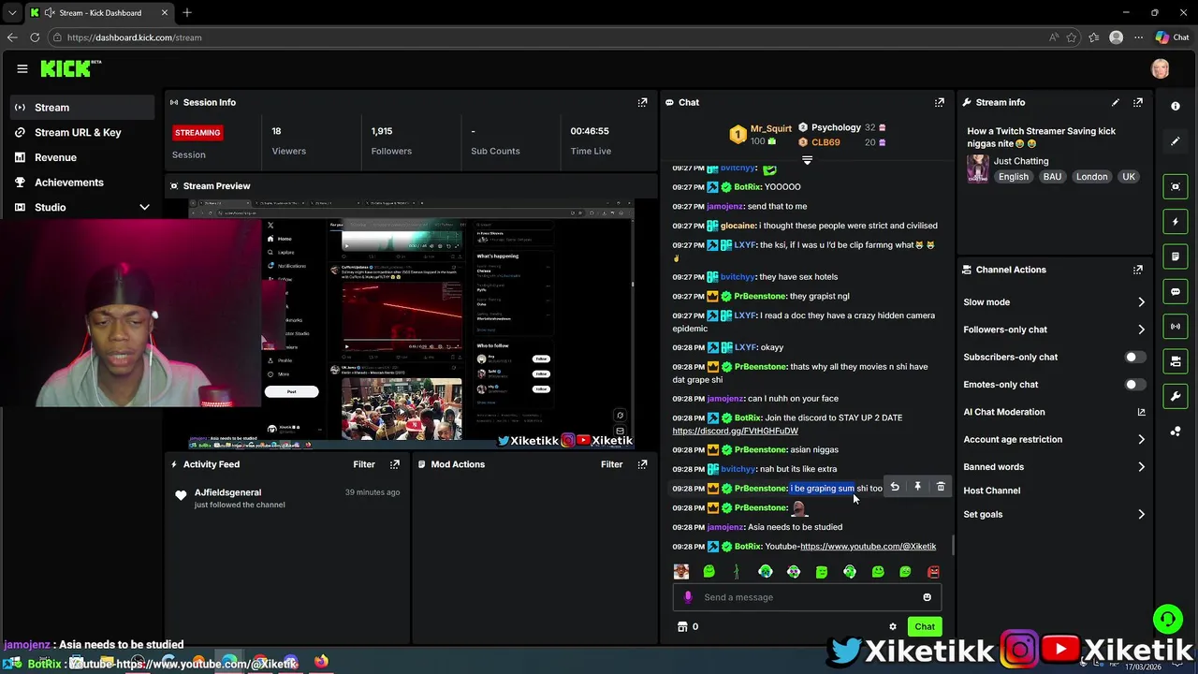Image resolution: width=1198 pixels, height=674 pixels.
Task: Open the hamburger navigation menu
Action: pos(22,68)
